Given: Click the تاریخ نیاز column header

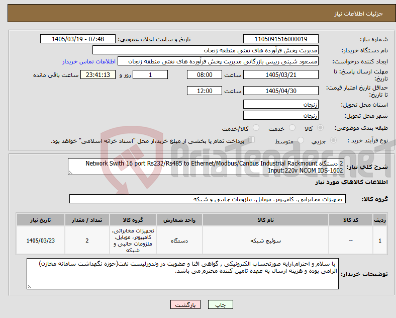Looking at the screenshot, I should 41,220.
